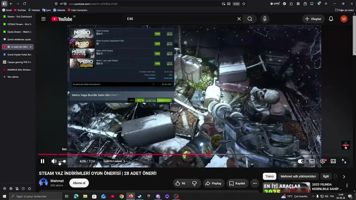Close the STEAM YAZ İNDİ tab
356x200 pixels.
(x=31, y=47)
